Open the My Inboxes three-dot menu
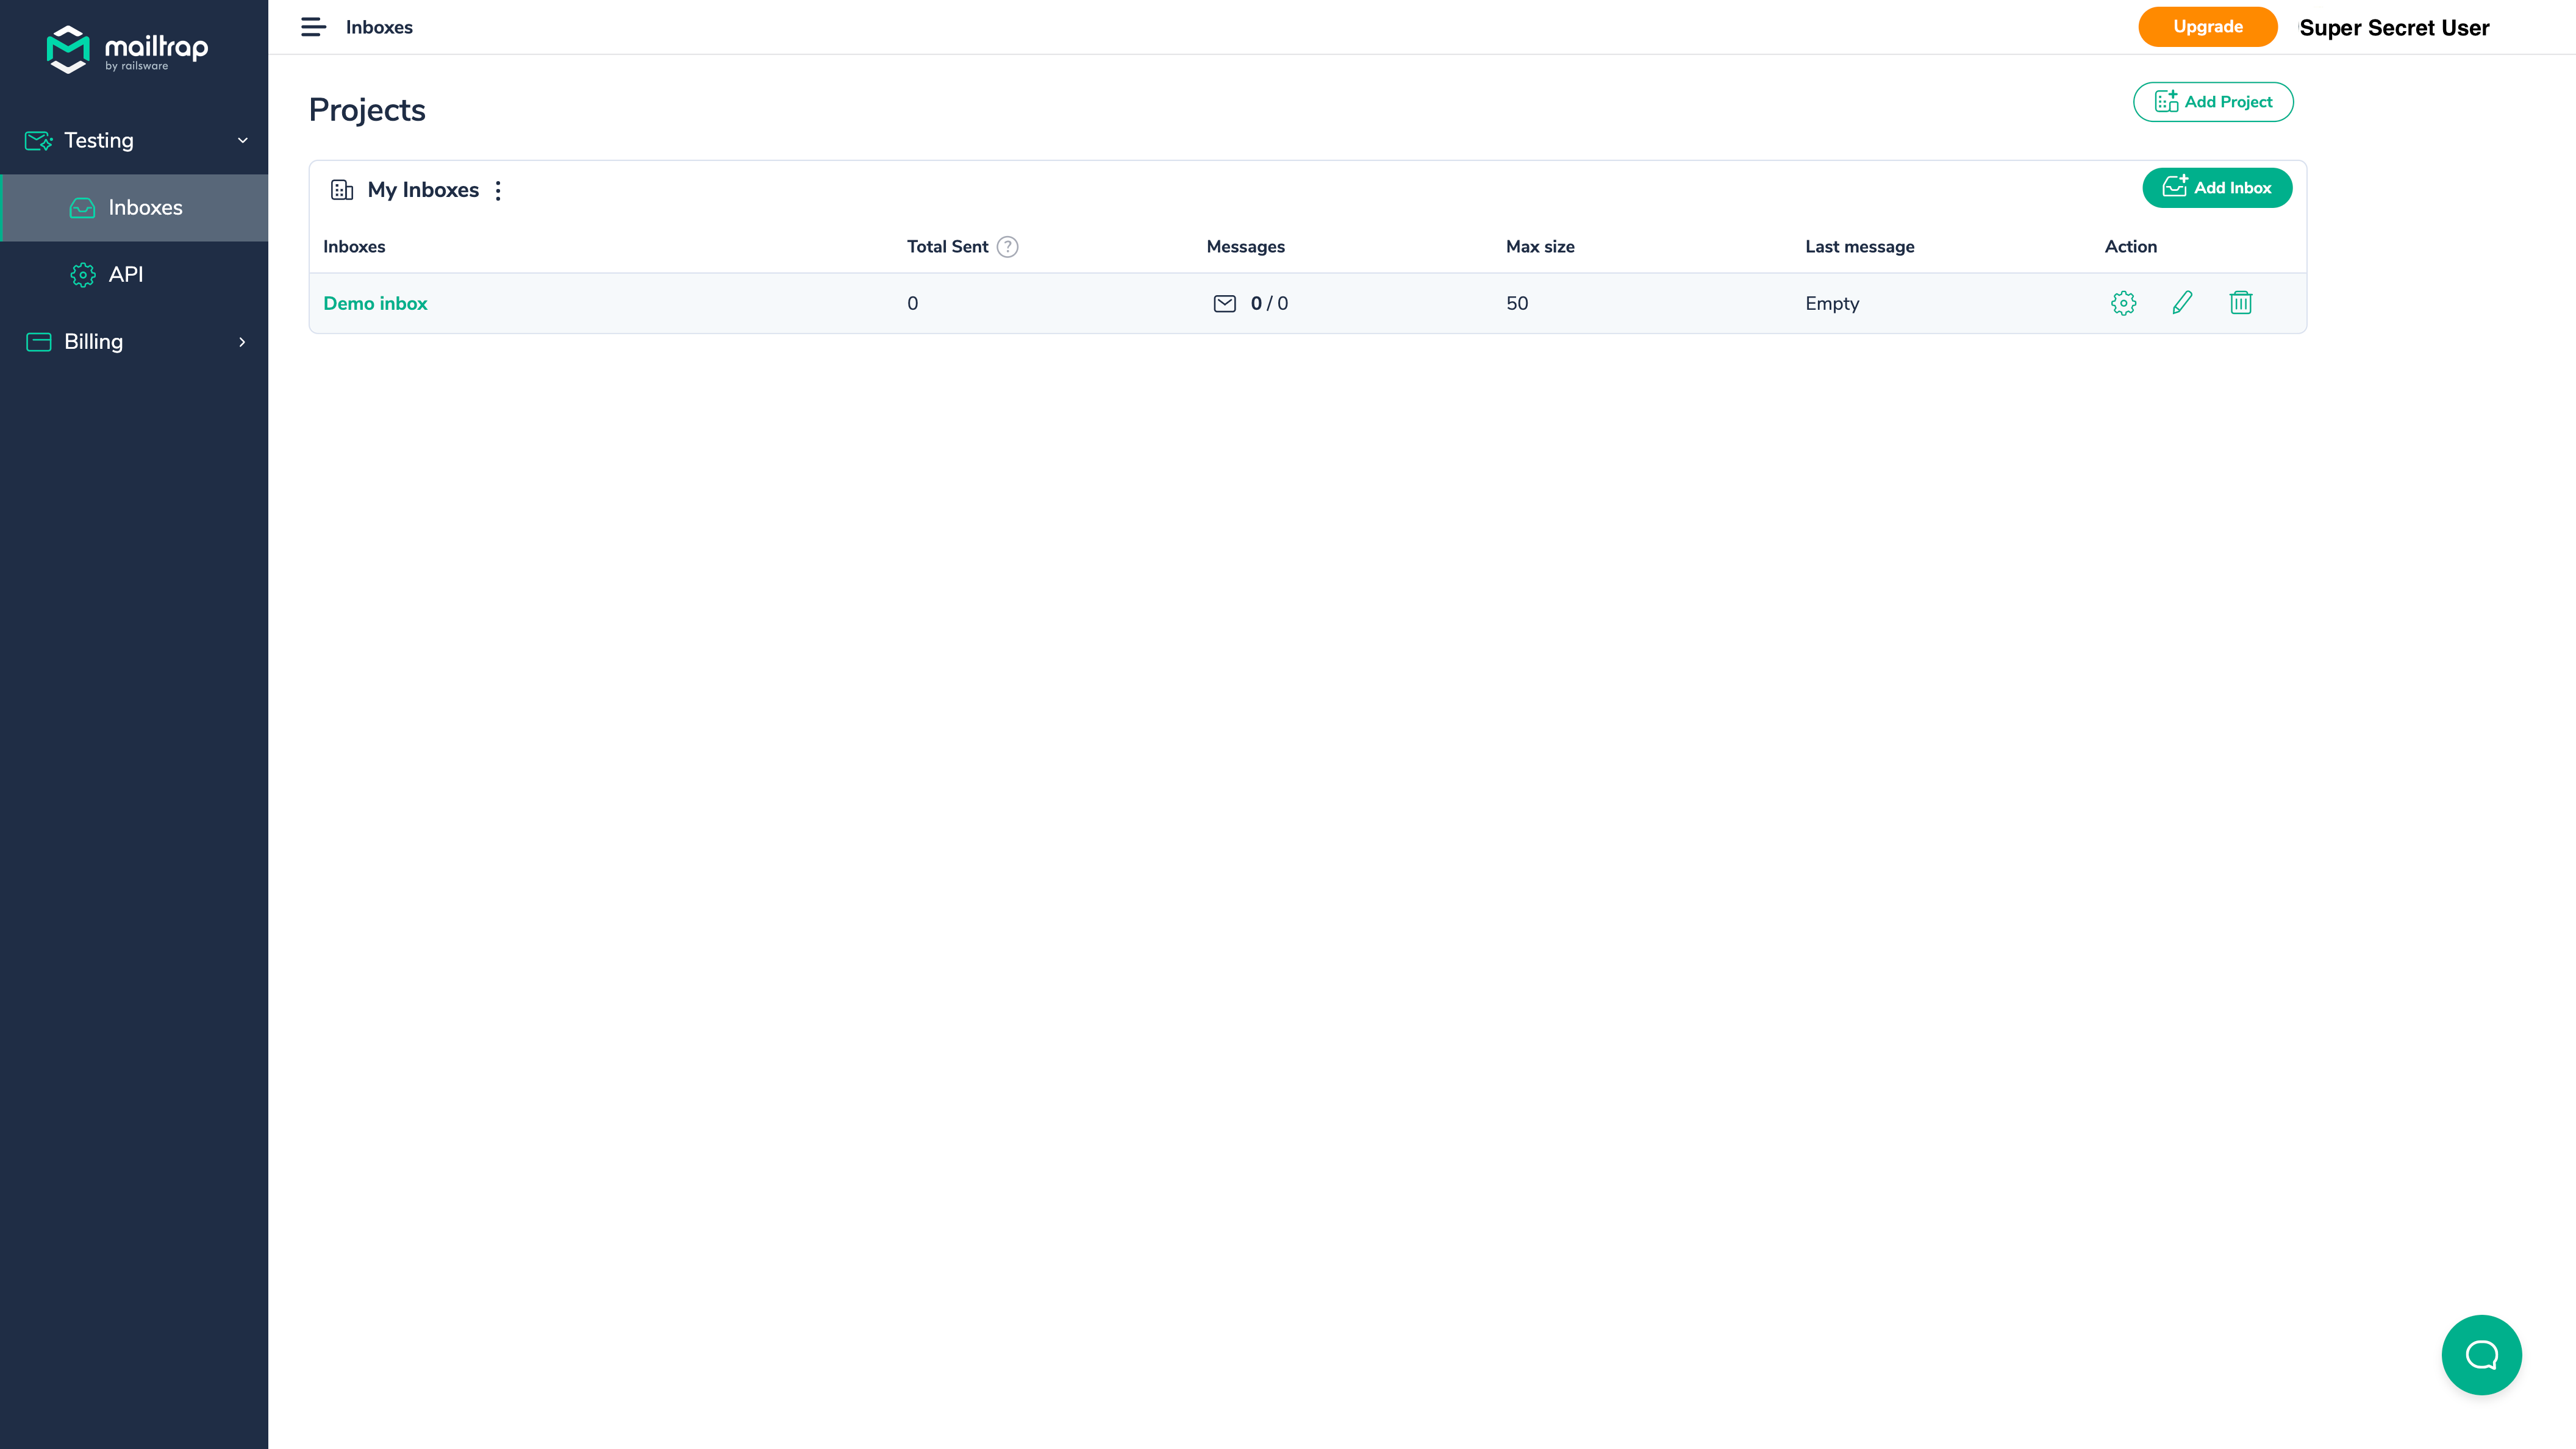Screen dimensions: 2576x1449 coord(498,190)
